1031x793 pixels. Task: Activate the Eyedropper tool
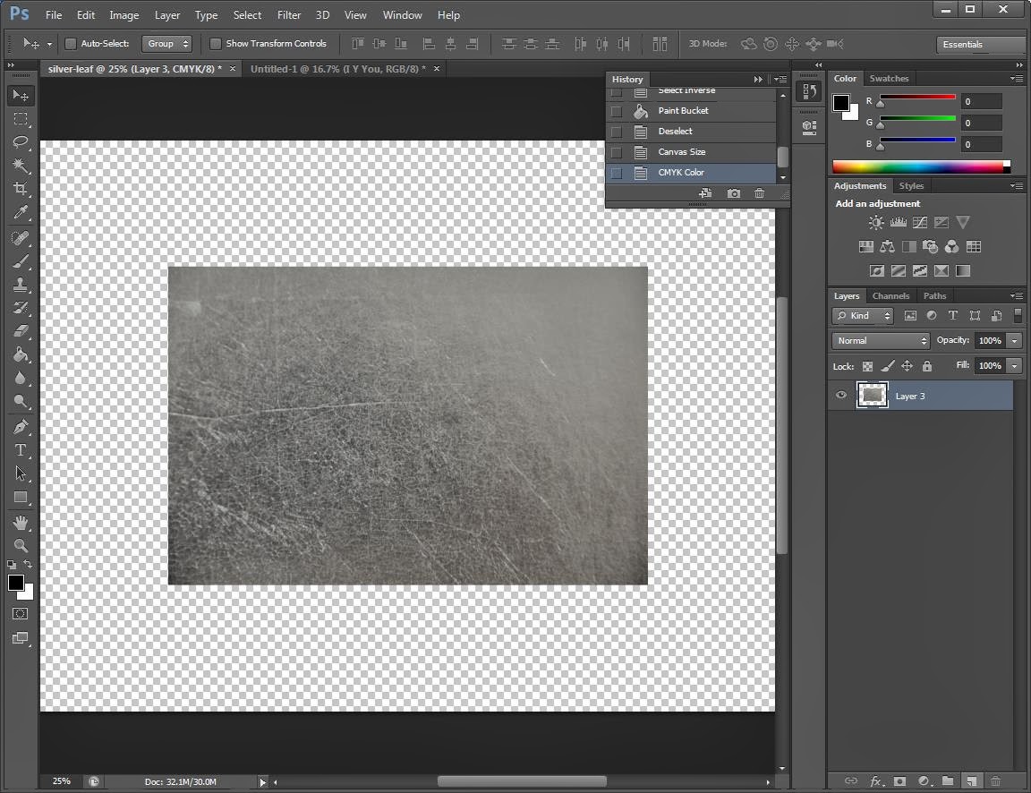point(21,213)
